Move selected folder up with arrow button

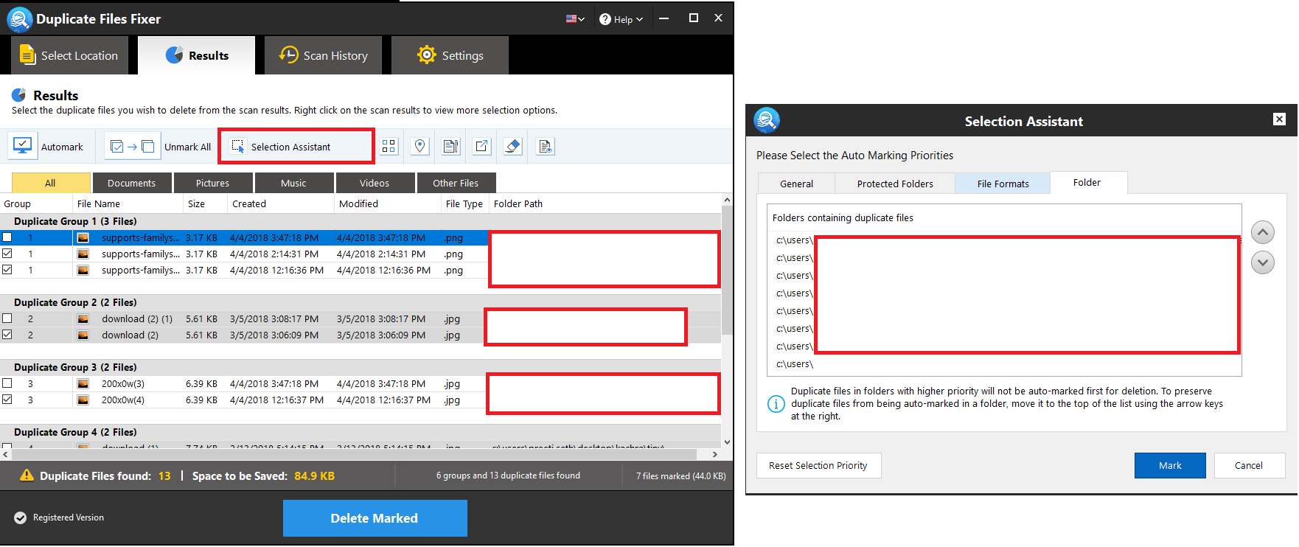coord(1263,232)
